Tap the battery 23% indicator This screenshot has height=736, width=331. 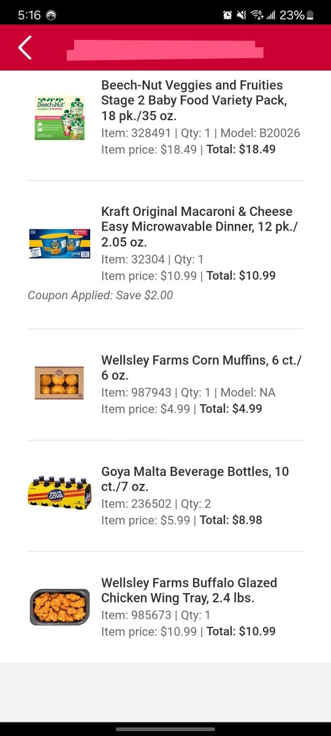(x=297, y=15)
